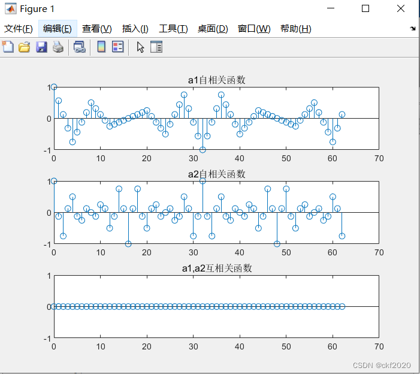
Task: Select the a2自相关函数 plot title
Action: [217, 174]
